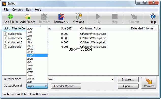161x99 pixels.
Task: Choose .amr from the format list
Action: (37, 36)
